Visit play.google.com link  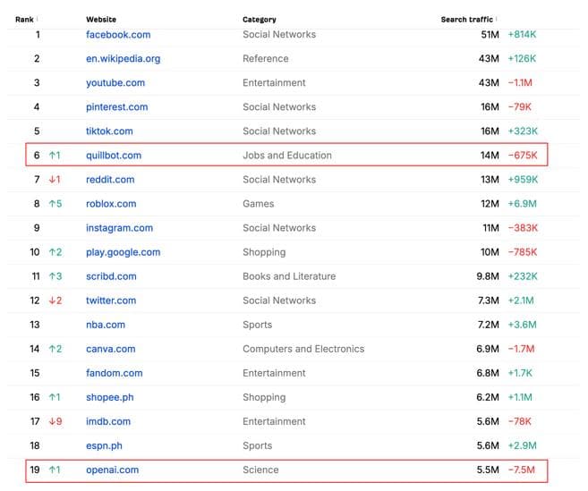[124, 252]
